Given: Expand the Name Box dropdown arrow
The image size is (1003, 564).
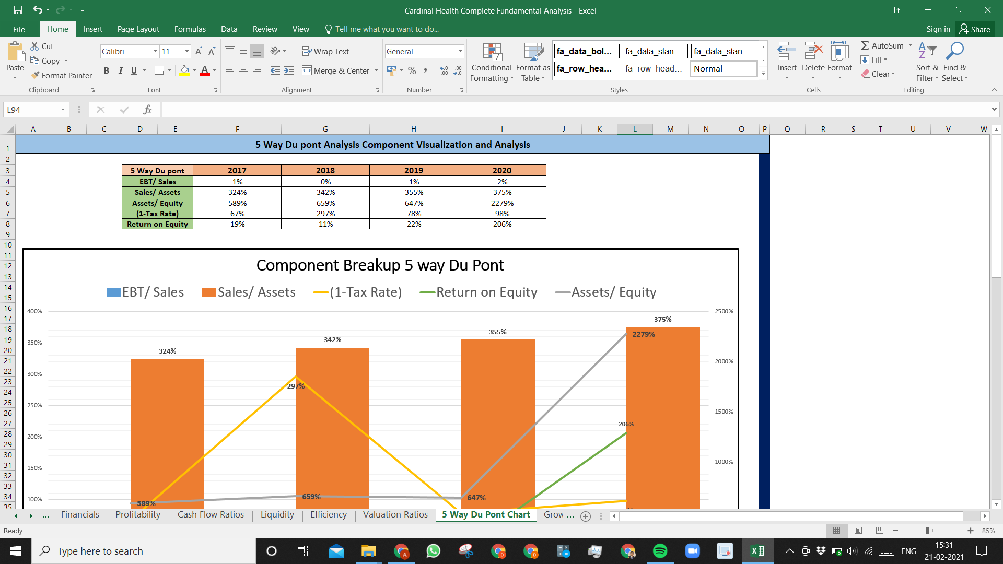Looking at the screenshot, I should (63, 110).
